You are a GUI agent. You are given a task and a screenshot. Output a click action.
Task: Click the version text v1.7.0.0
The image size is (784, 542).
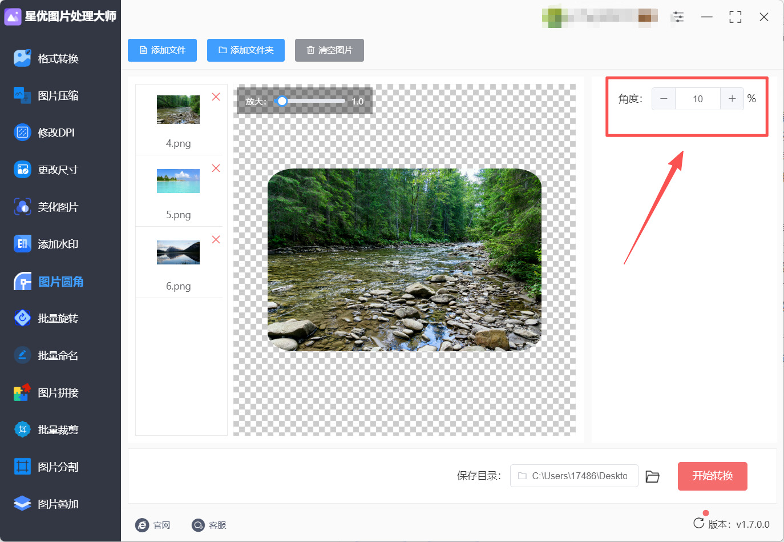753,524
